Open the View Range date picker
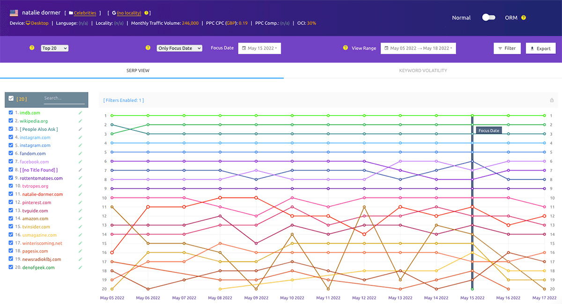Viewport: 562px width, 304px height. [418, 48]
